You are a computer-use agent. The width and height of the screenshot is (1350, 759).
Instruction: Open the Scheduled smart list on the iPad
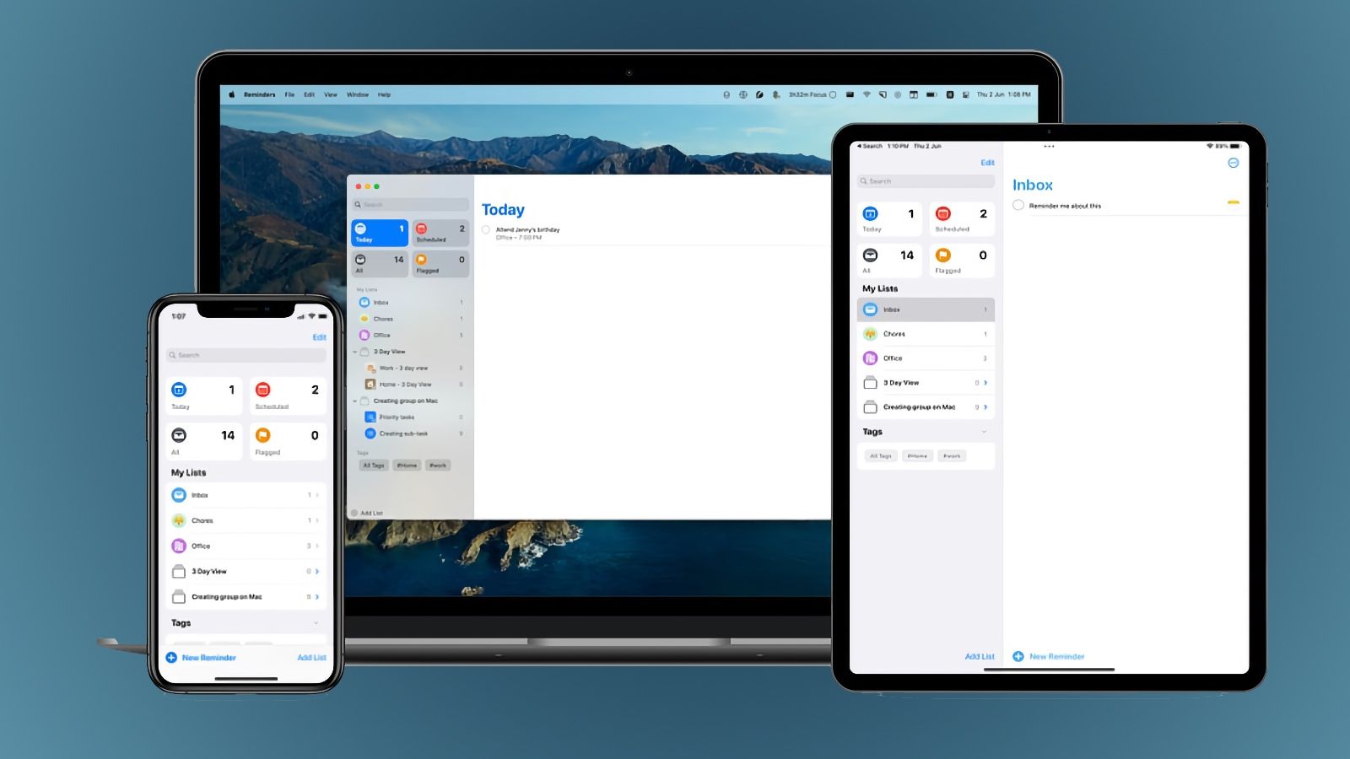tap(960, 218)
